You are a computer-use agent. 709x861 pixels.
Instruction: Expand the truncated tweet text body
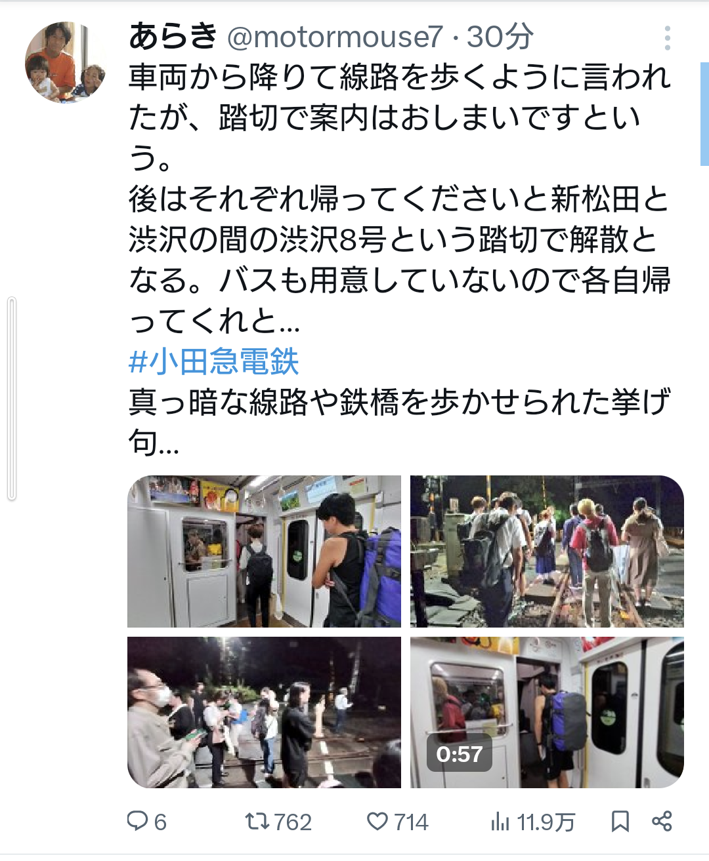[399, 259]
